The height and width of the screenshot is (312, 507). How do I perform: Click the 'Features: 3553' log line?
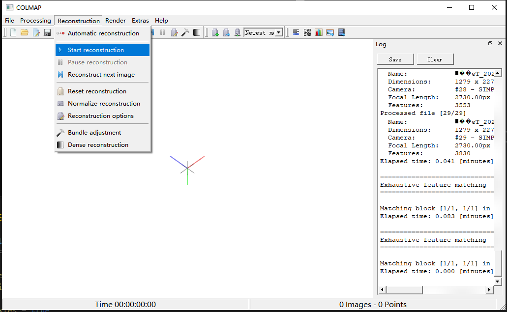(x=429, y=105)
